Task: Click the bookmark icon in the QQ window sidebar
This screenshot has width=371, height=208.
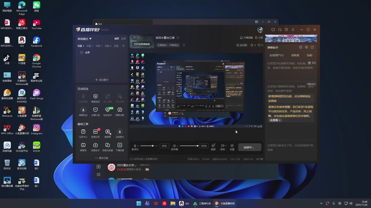Action: pos(98,167)
